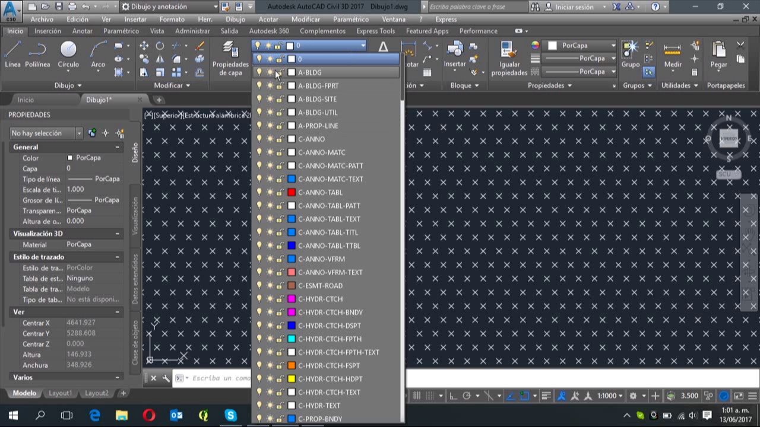Expand the Dibujo panel

click(x=68, y=85)
